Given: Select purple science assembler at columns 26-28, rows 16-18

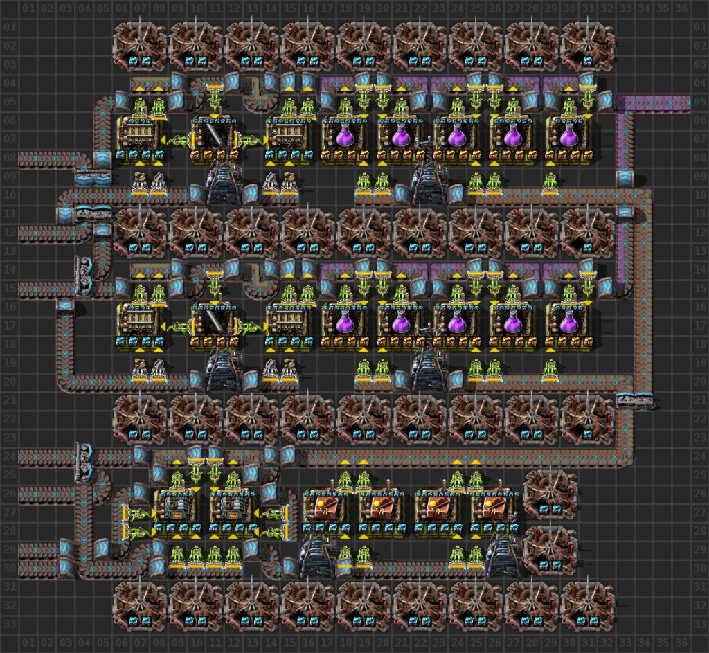Looking at the screenshot, I should pyautogui.click(x=513, y=325).
